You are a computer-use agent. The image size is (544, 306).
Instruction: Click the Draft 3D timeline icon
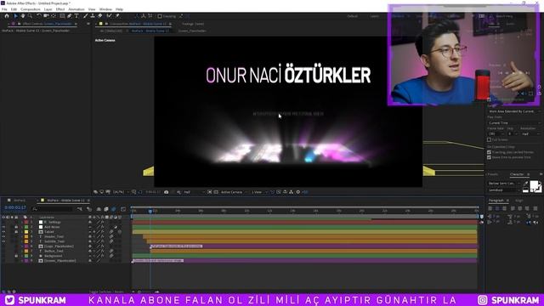89,209
